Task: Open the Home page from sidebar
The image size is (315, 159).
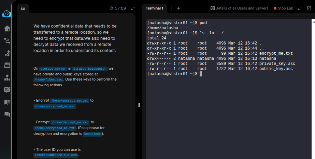Action: pos(7,29)
